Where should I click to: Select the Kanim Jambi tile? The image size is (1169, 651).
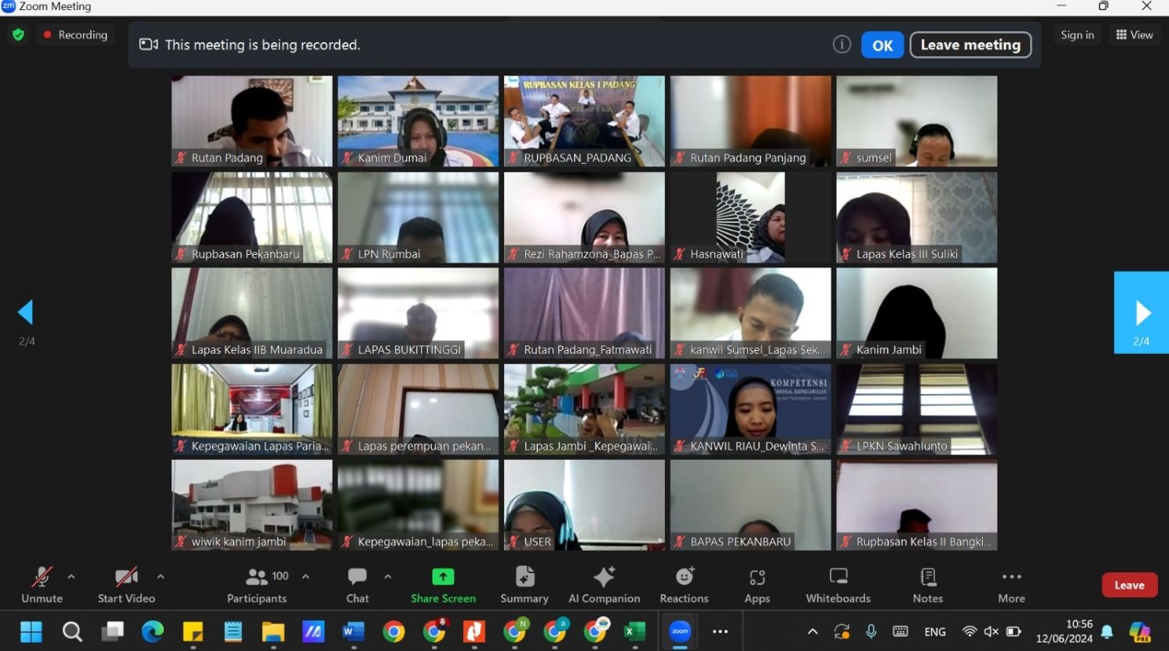click(x=916, y=313)
